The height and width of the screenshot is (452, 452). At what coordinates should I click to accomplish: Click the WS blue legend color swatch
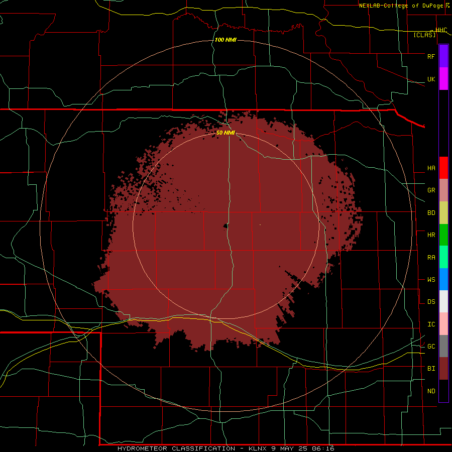(x=443, y=279)
